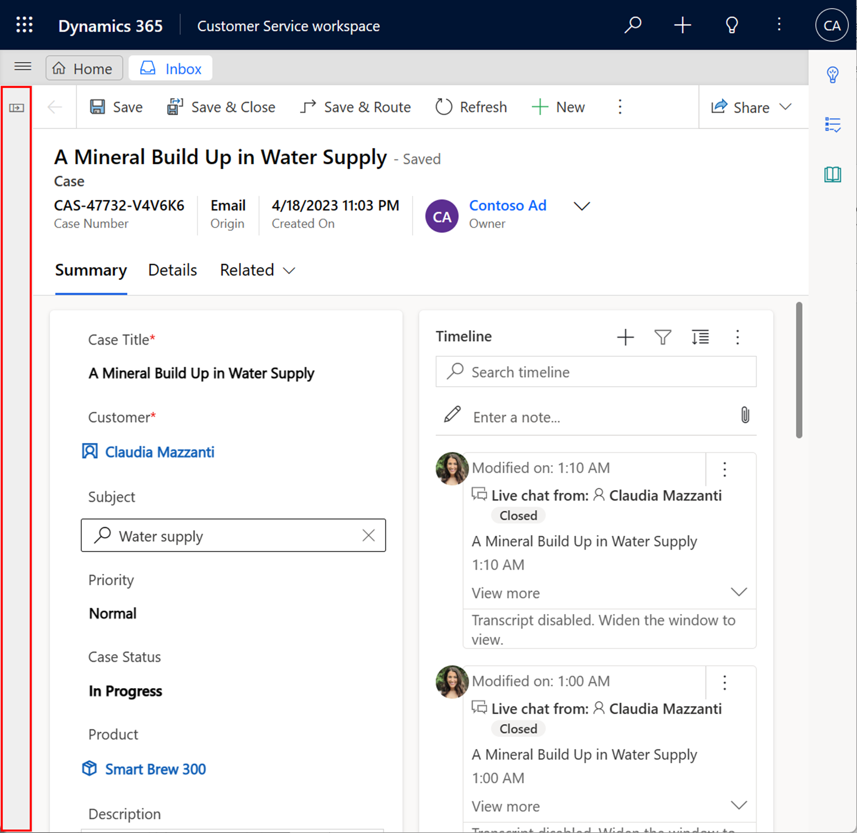Click the Claudia Mazzanti contact icon
857x833 pixels.
[x=89, y=451]
